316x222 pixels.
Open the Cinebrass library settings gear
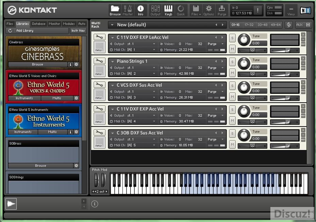tap(76, 64)
